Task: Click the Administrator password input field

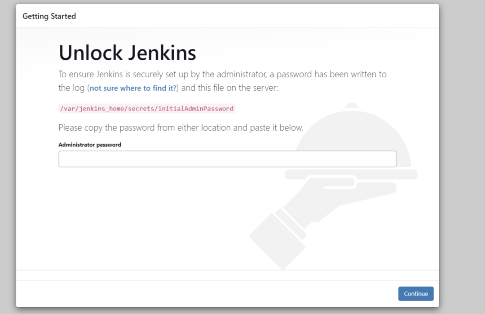Action: [x=227, y=159]
